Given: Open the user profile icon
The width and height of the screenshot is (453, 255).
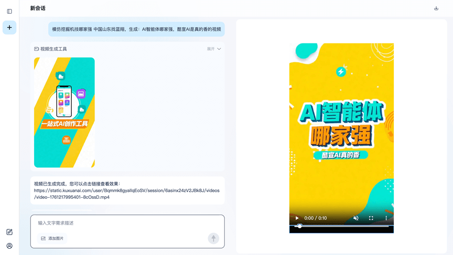Looking at the screenshot, I should (x=9, y=246).
